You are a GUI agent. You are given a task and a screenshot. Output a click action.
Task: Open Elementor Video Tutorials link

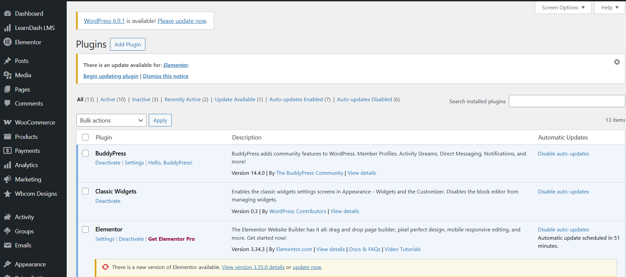point(403,249)
